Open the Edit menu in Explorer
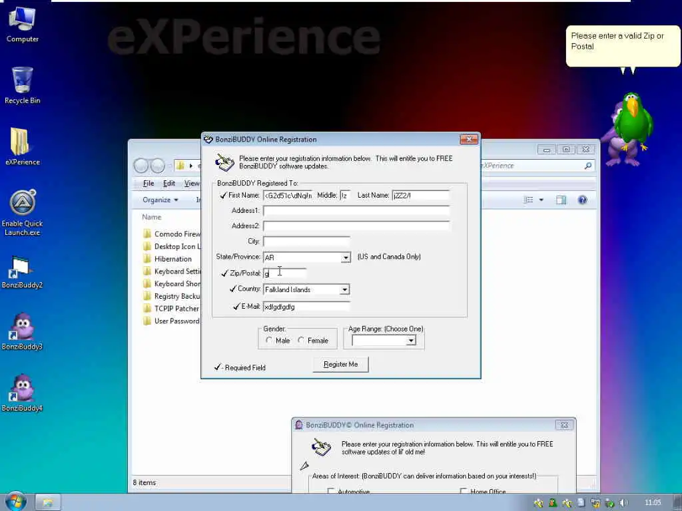 [169, 184]
